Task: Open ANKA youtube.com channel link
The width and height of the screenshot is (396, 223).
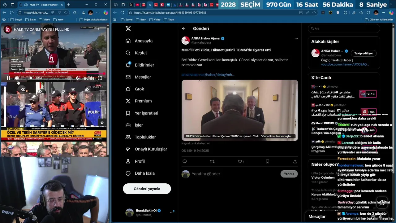Action: [345, 64]
